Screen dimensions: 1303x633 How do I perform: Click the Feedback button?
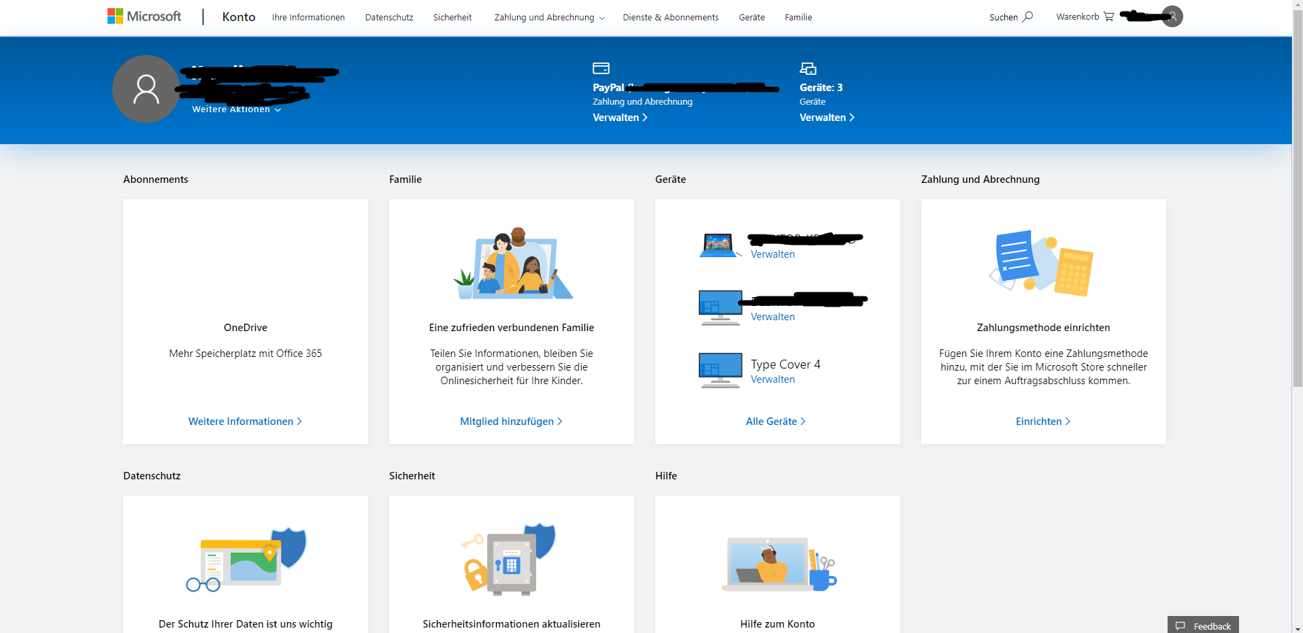click(1203, 626)
